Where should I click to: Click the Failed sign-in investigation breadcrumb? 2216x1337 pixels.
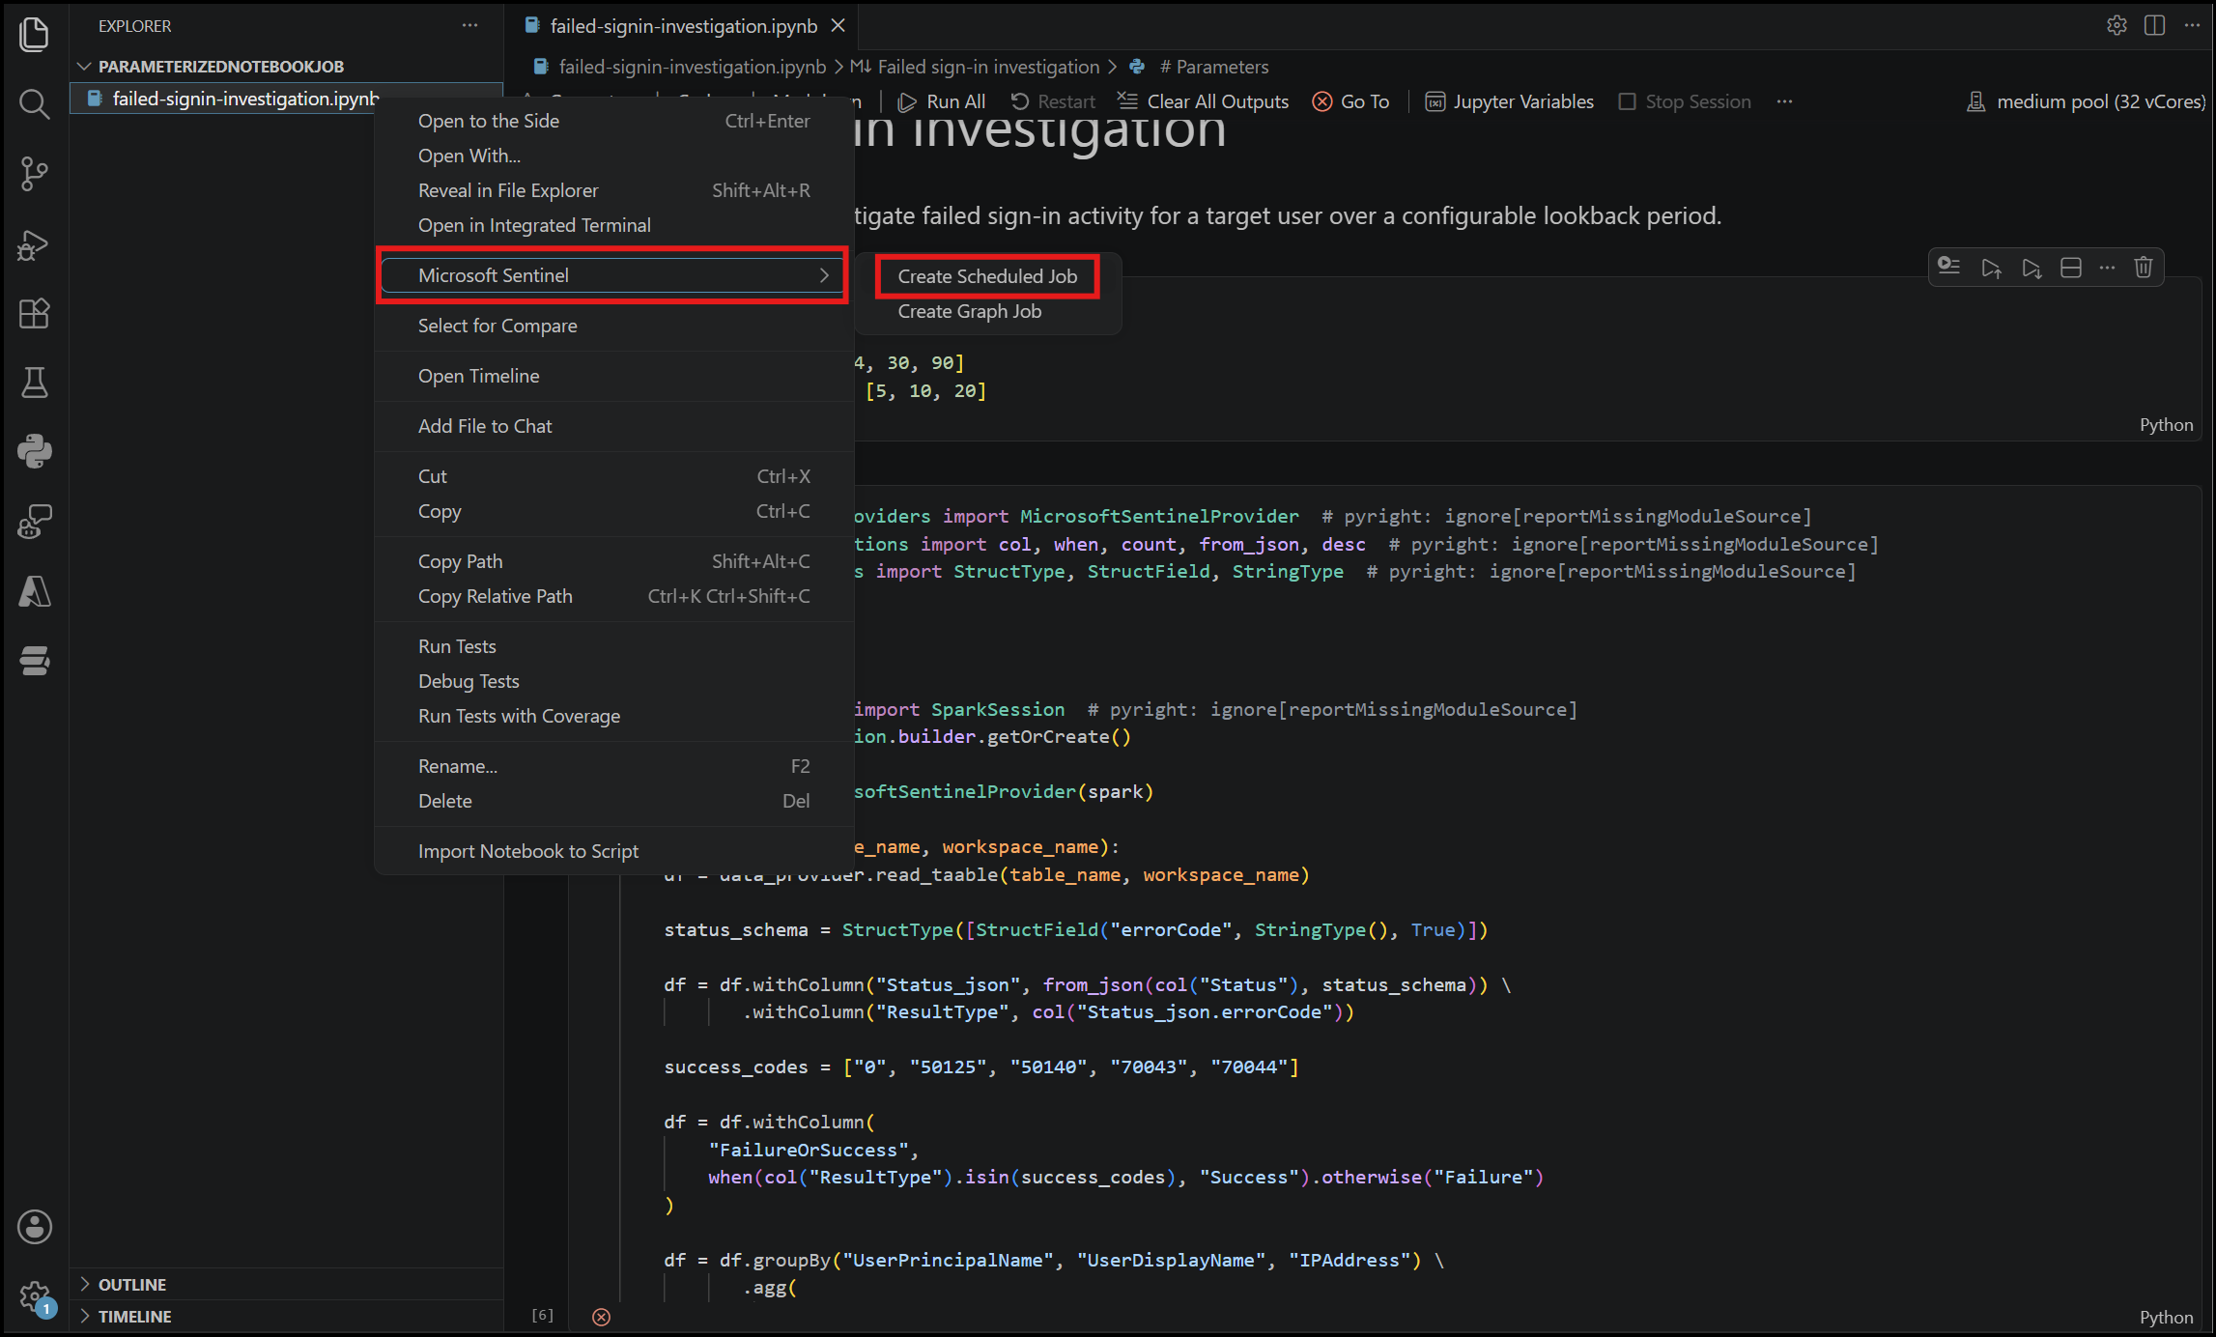988,67
